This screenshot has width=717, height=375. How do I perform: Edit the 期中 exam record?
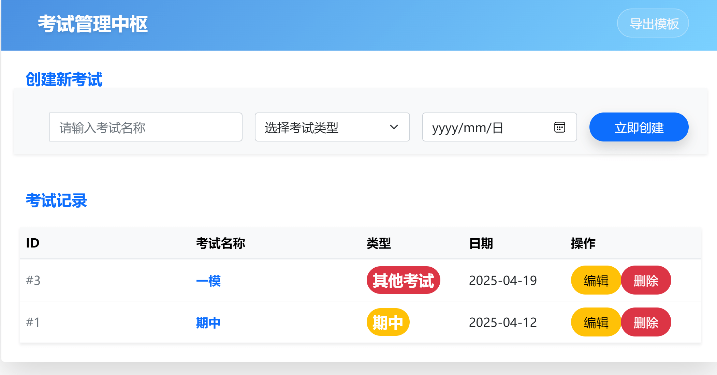[596, 322]
